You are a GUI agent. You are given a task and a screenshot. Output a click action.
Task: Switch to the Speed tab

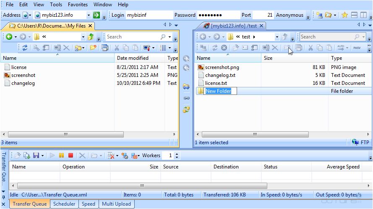[89, 204]
